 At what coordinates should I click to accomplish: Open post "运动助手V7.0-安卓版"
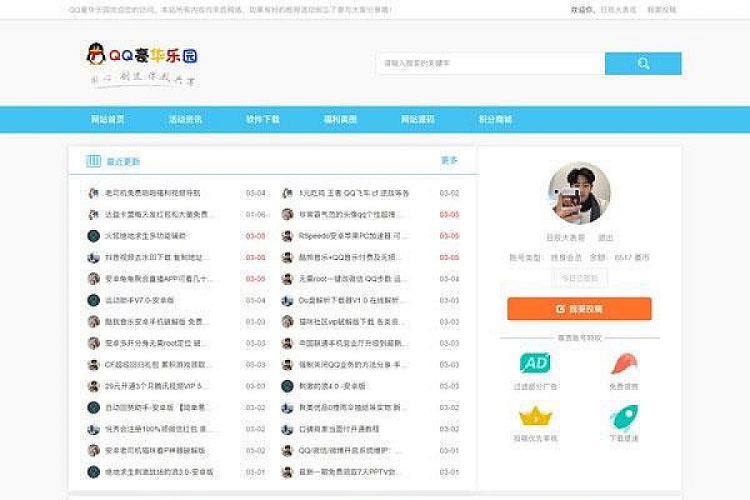pos(139,300)
